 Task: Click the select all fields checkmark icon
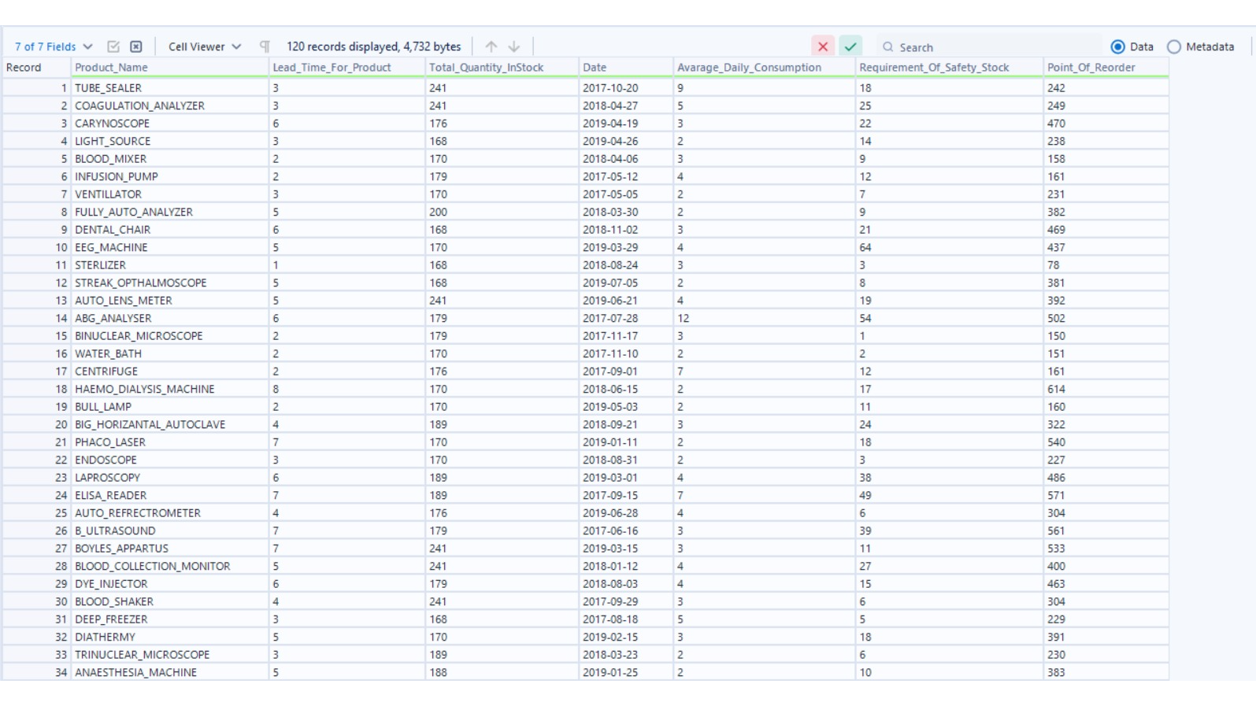(113, 46)
